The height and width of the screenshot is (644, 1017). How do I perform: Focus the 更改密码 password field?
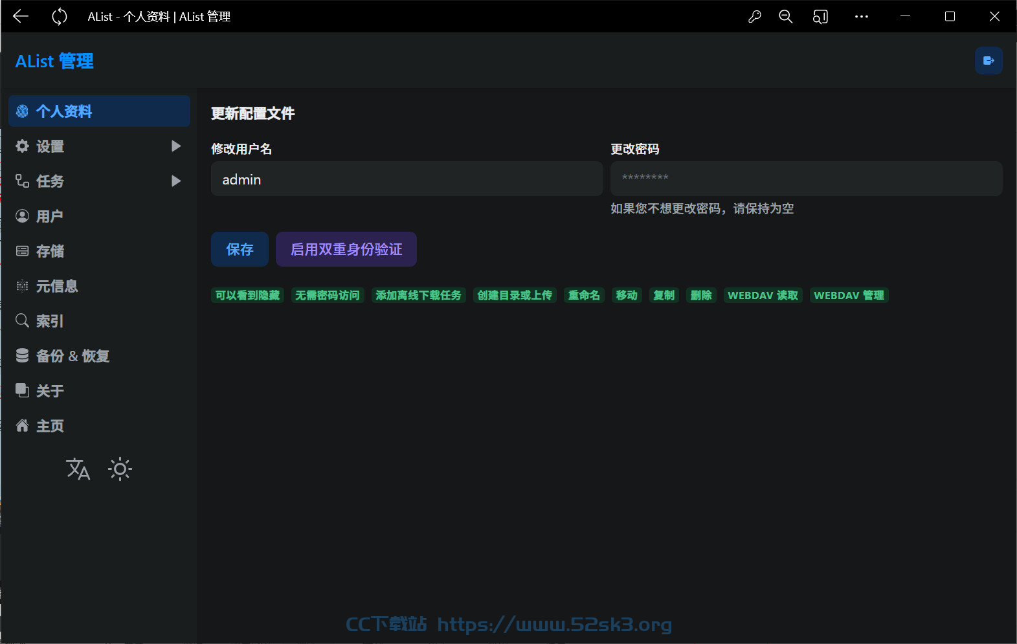pyautogui.click(x=807, y=179)
